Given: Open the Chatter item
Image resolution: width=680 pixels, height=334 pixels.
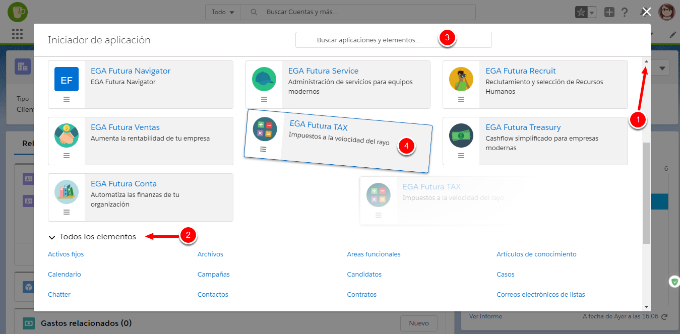Looking at the screenshot, I should (59, 295).
